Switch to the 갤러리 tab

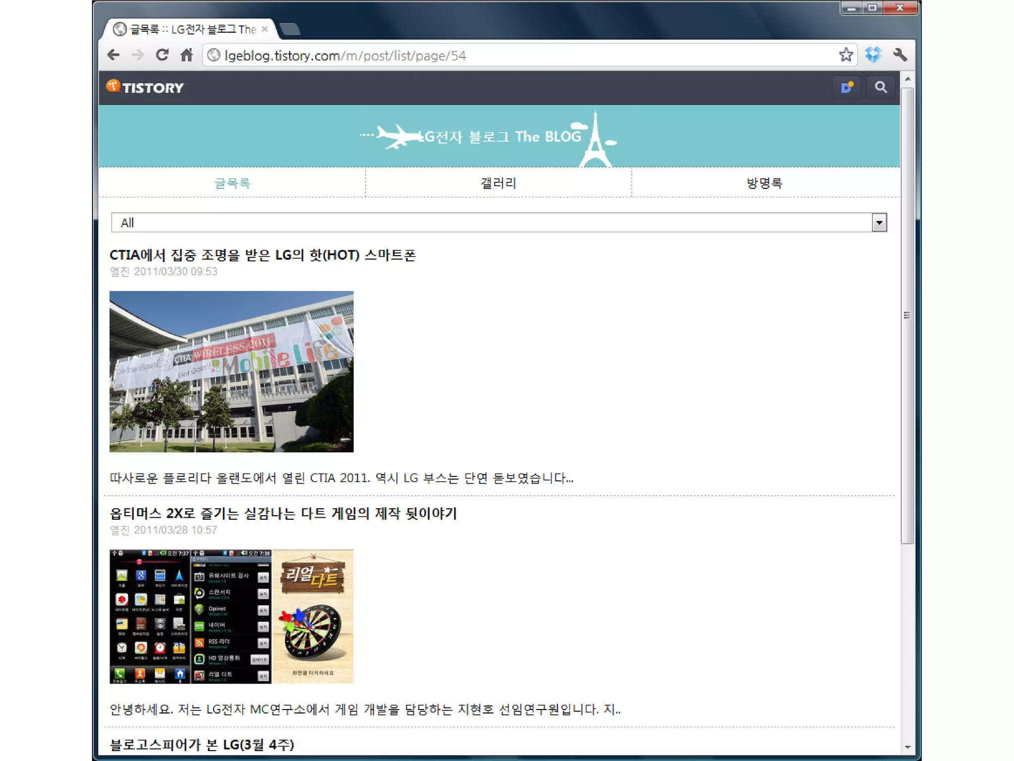click(498, 183)
